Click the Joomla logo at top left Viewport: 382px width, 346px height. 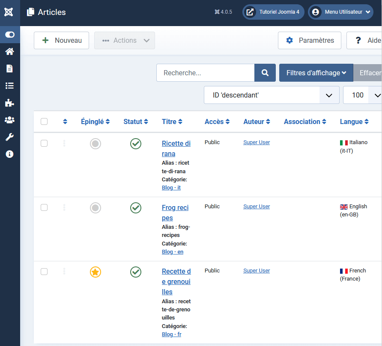pyautogui.click(x=9, y=12)
